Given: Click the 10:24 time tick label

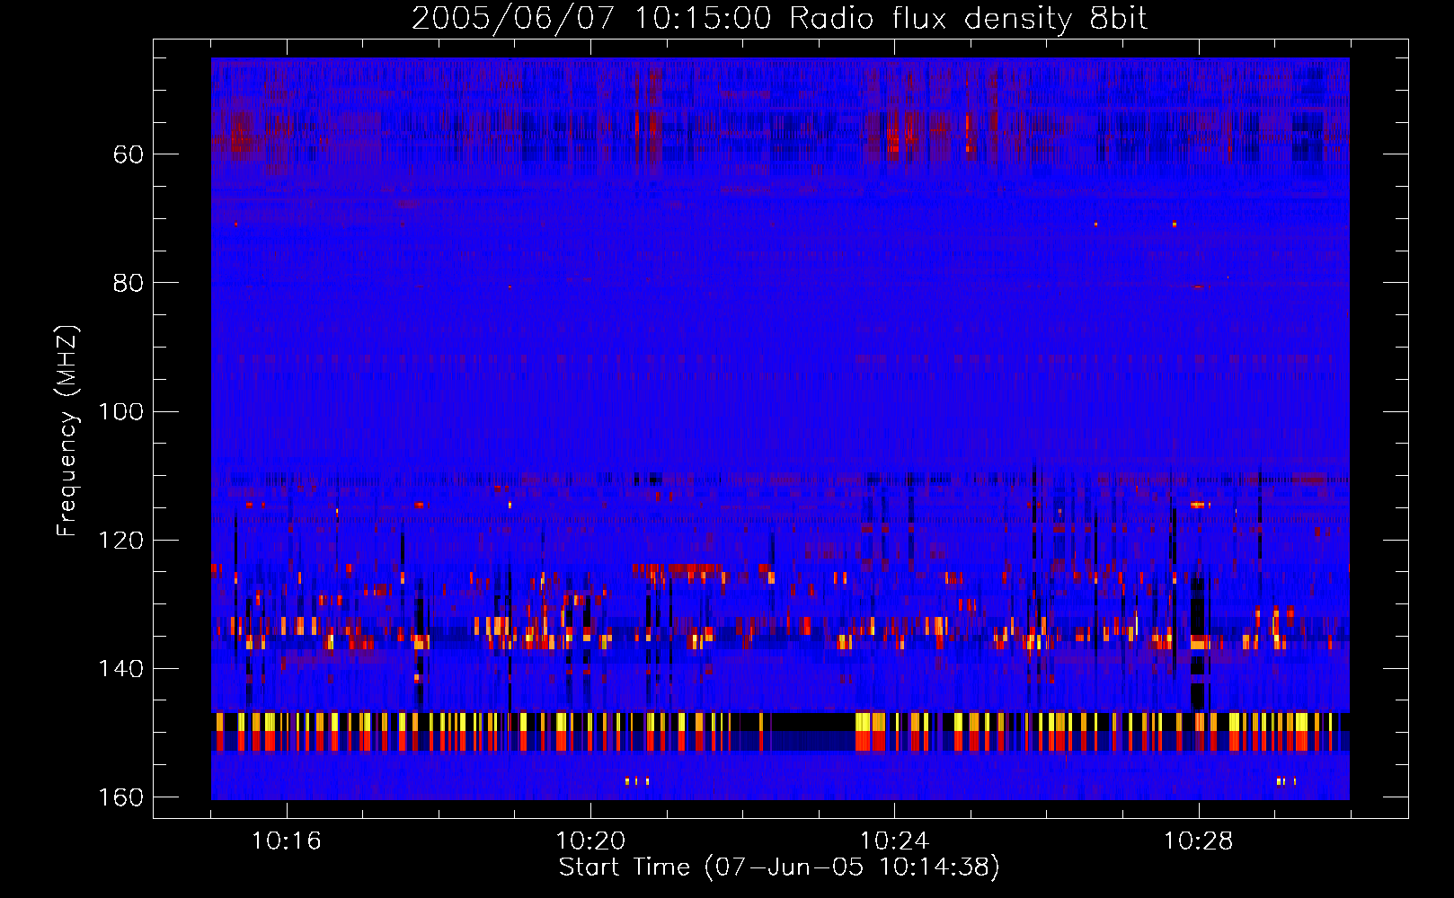Looking at the screenshot, I should [895, 841].
